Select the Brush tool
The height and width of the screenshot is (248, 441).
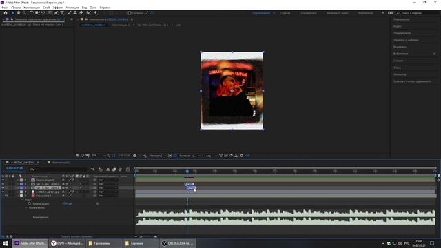coord(69,13)
